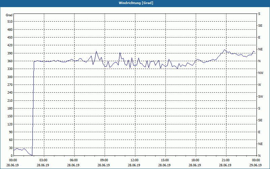Select the 330 y-axis value

10,69
